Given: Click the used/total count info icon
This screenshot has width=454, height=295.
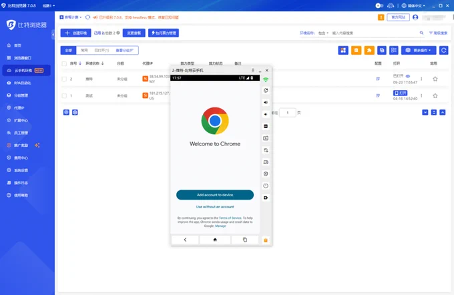Looking at the screenshot, I should coord(118,33).
